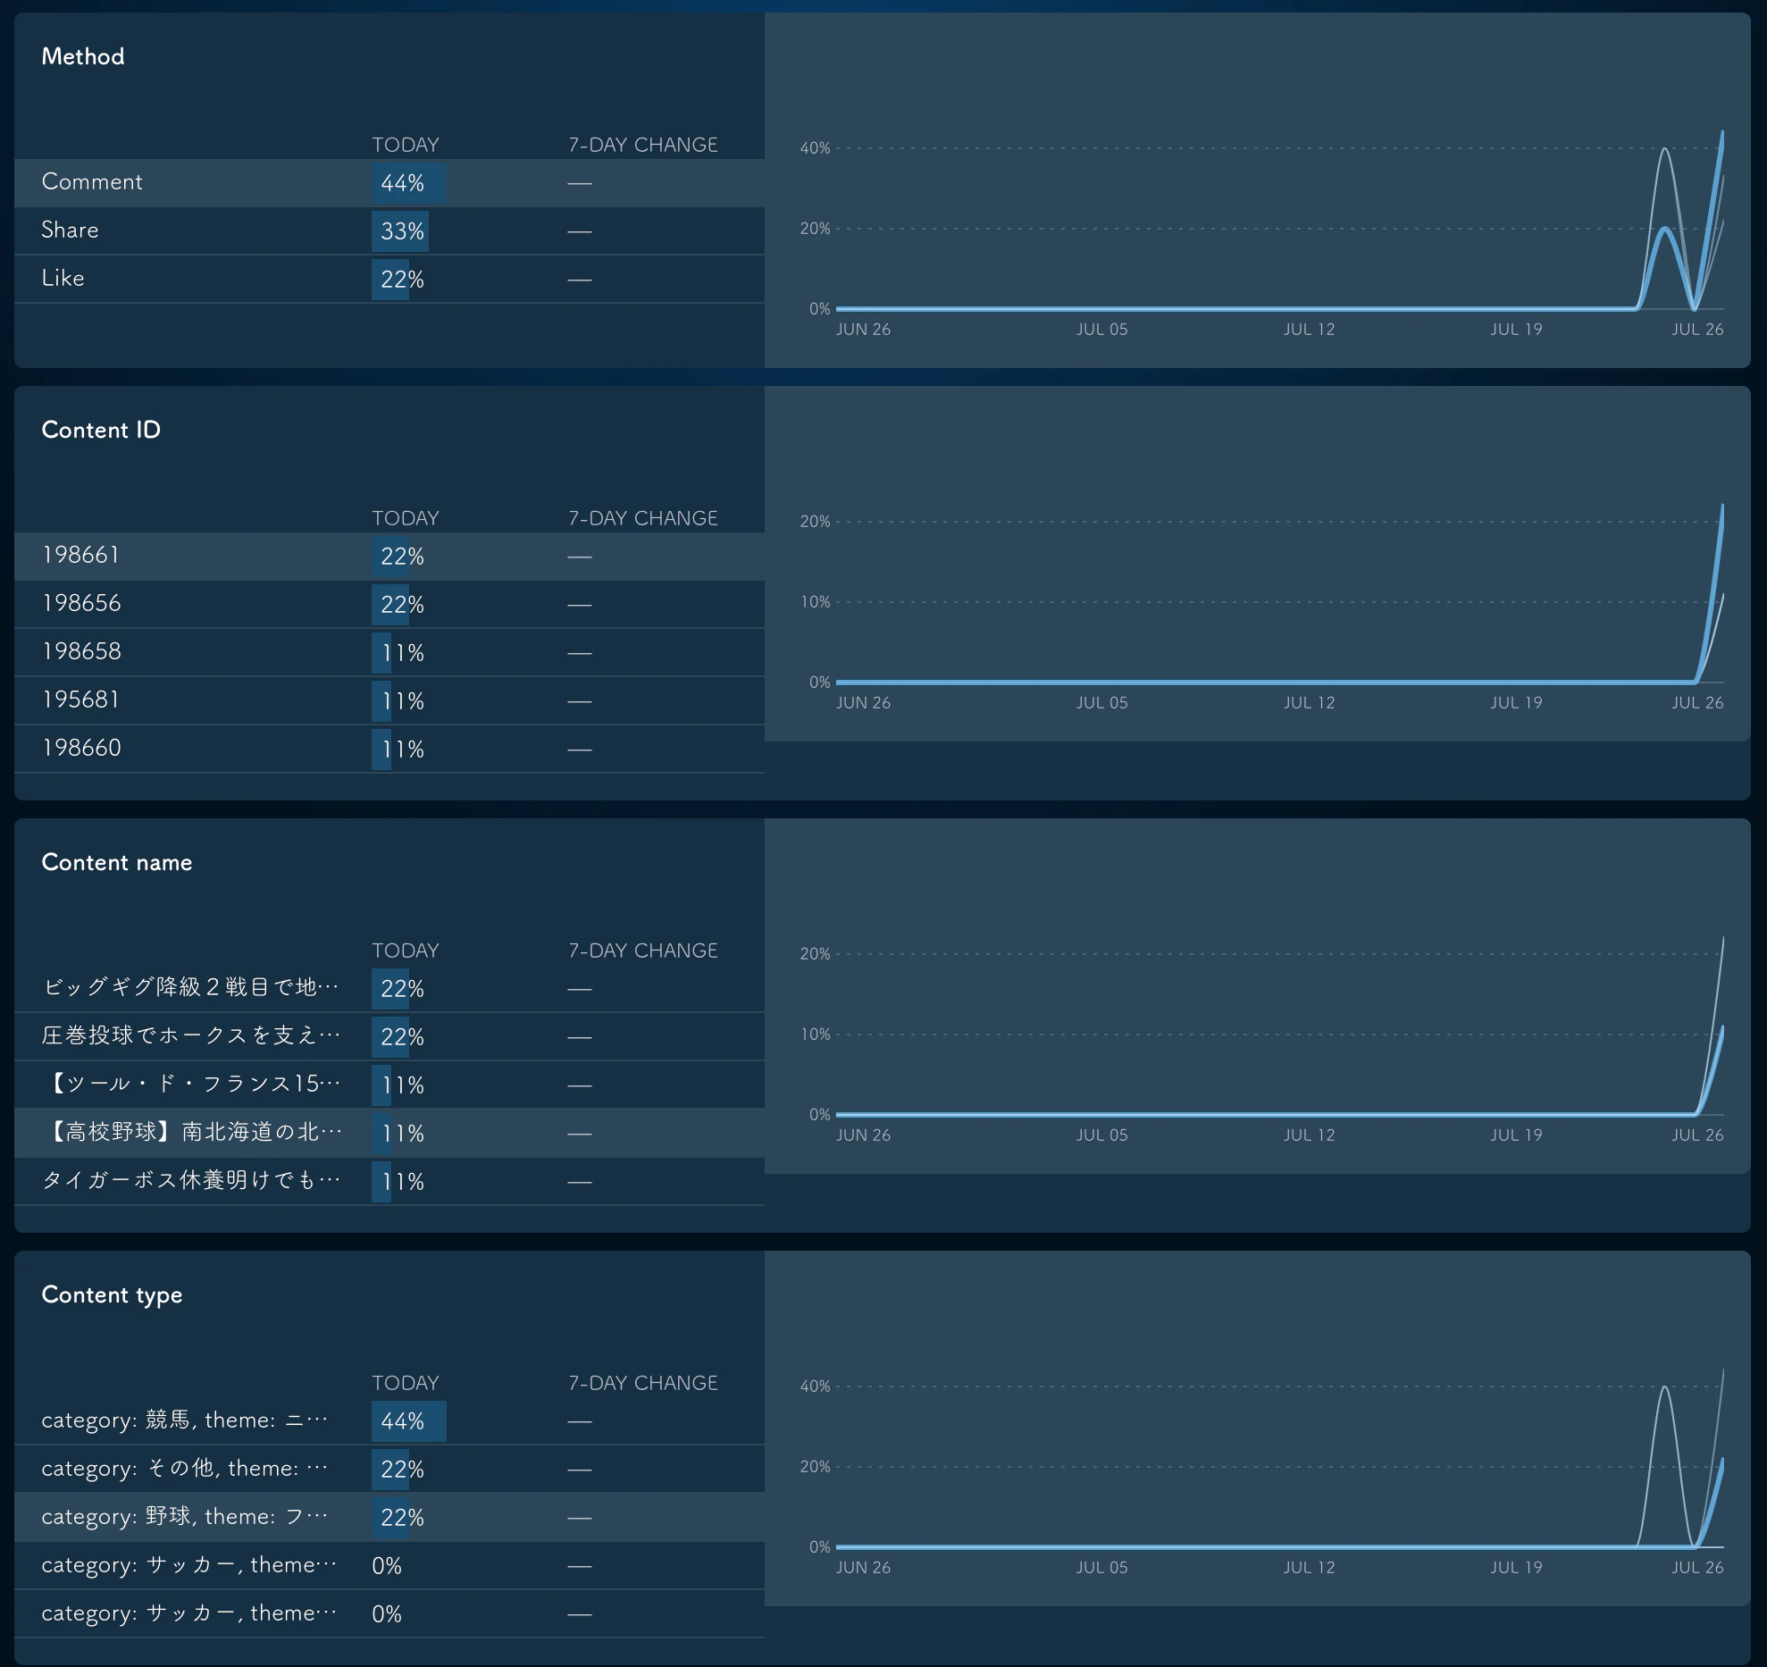This screenshot has width=1767, height=1667.
Task: Select Content ID 198660 row
Action: coord(389,750)
